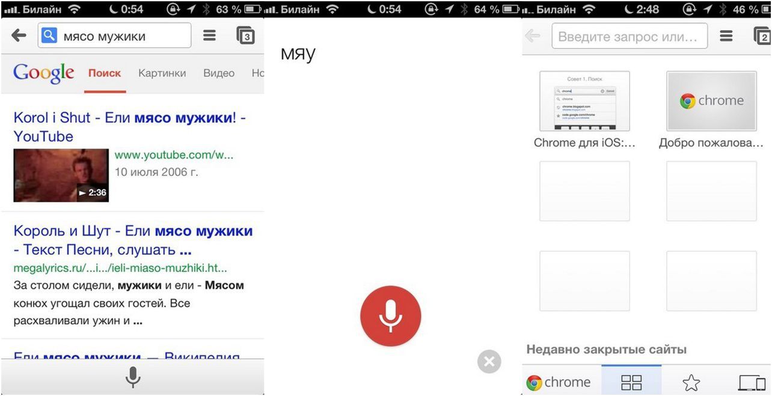Tap Wi-Fi status icon in first screen

click(75, 9)
